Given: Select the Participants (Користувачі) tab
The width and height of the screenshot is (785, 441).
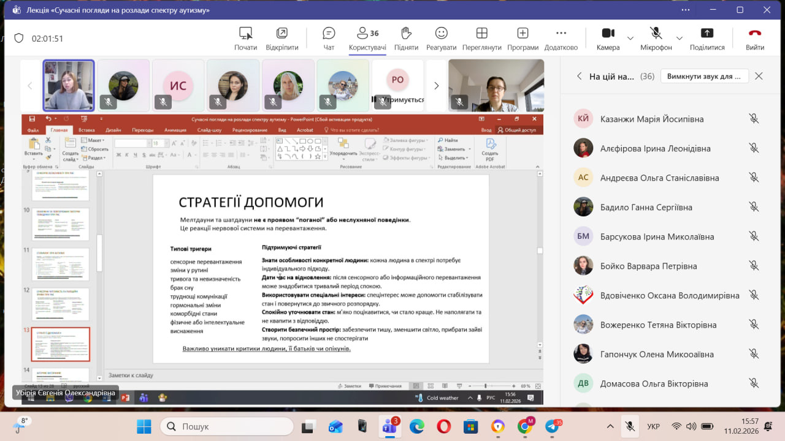Looking at the screenshot, I should pyautogui.click(x=367, y=38).
